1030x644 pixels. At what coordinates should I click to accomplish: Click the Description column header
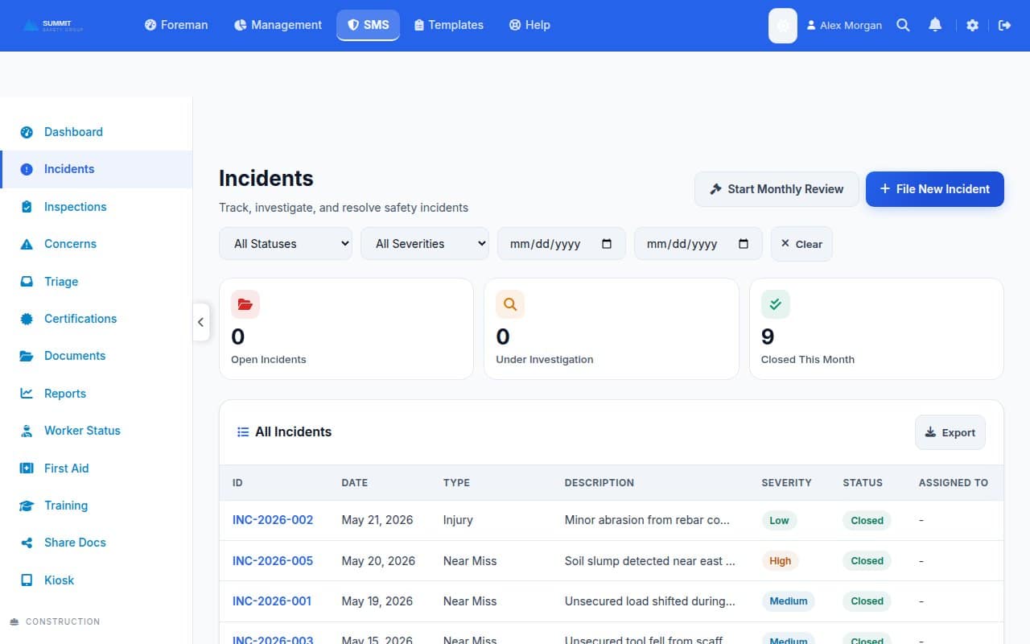(x=599, y=483)
